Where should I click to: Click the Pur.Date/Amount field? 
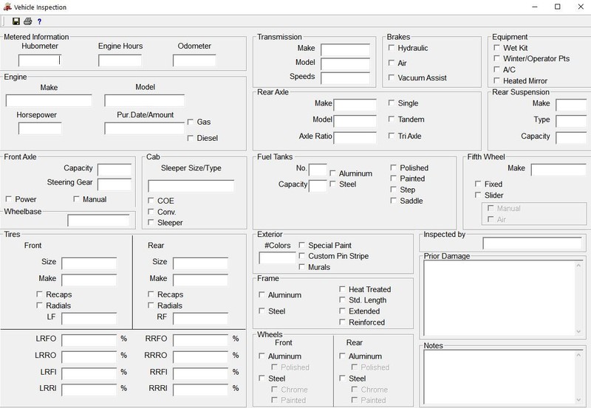pos(144,128)
